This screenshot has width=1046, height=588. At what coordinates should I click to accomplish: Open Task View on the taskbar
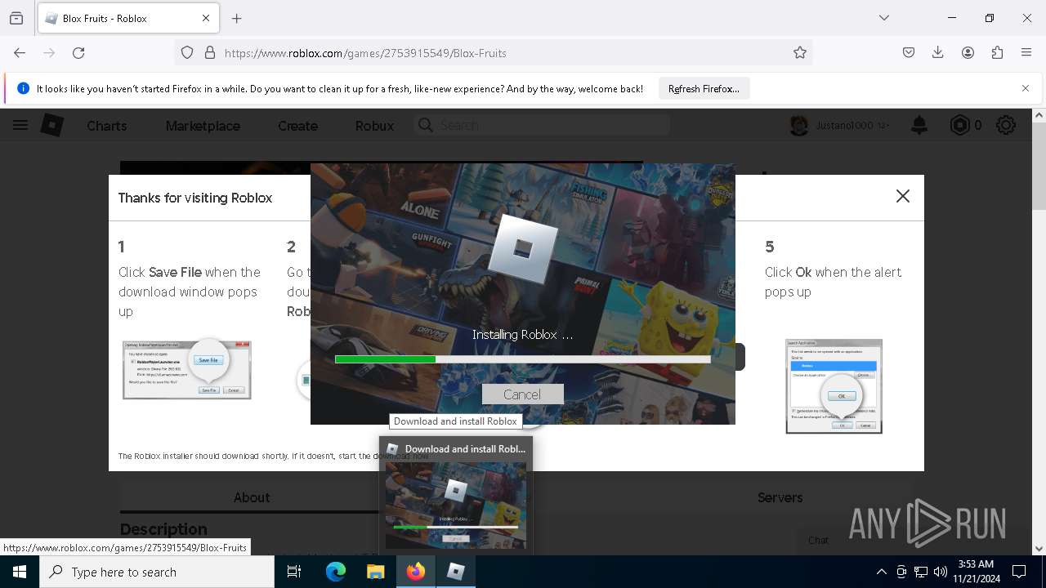pyautogui.click(x=294, y=572)
